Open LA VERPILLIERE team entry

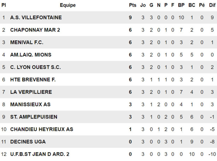click(31, 92)
